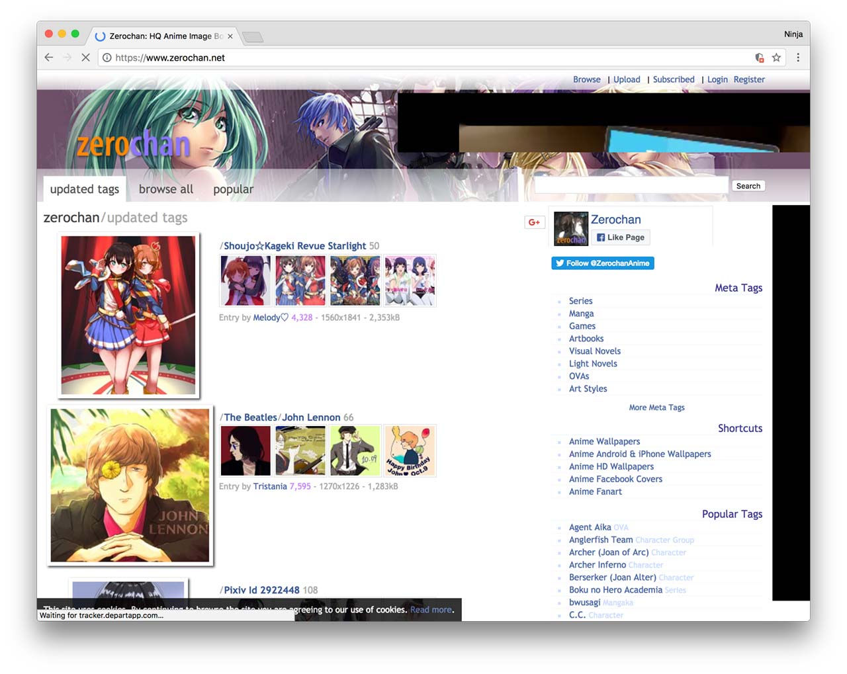Open Anime Android & iPhone Wallpapers shortcut
The height and width of the screenshot is (674, 847).
coord(640,454)
